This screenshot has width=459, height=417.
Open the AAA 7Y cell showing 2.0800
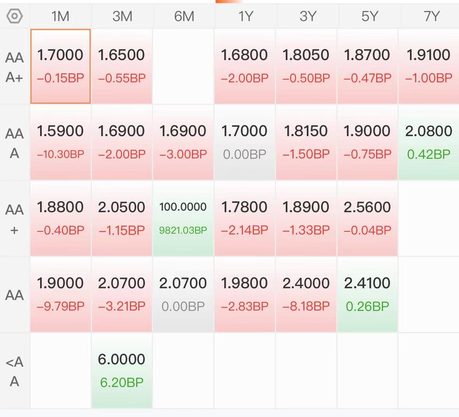point(429,142)
